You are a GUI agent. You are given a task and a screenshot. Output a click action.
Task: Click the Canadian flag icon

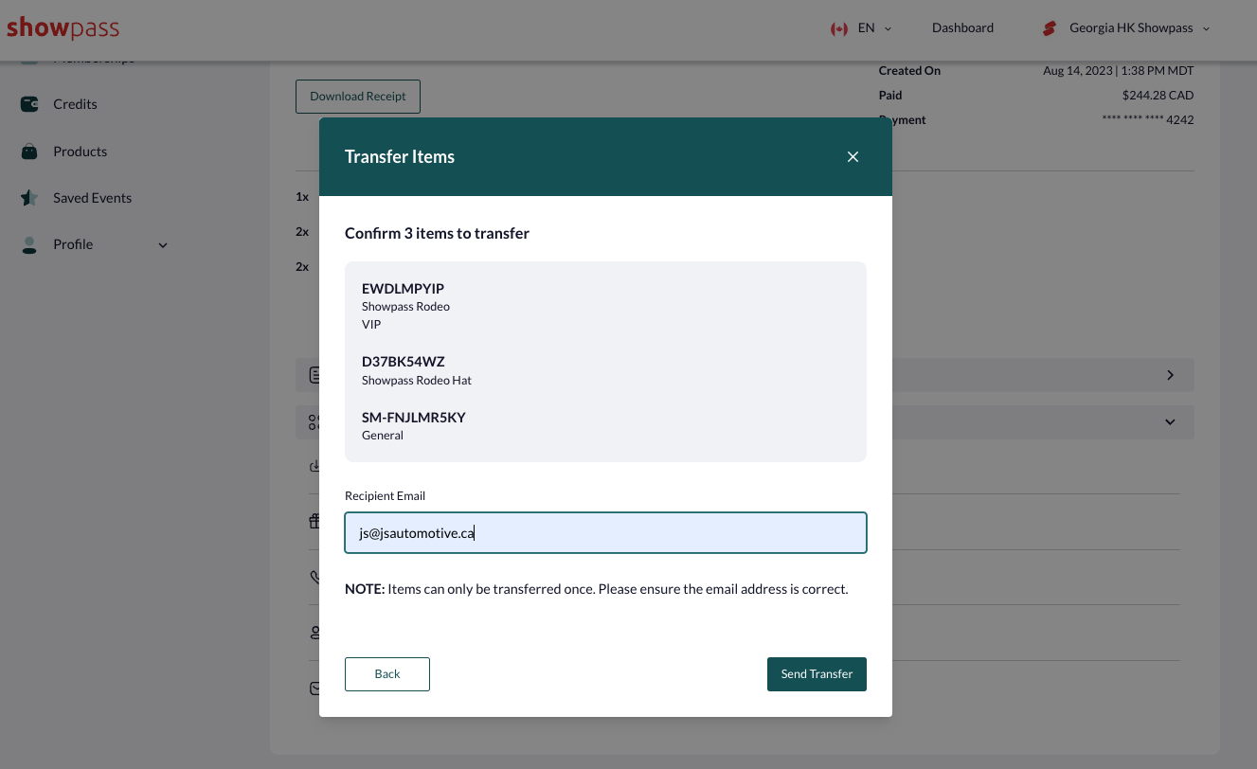click(838, 28)
